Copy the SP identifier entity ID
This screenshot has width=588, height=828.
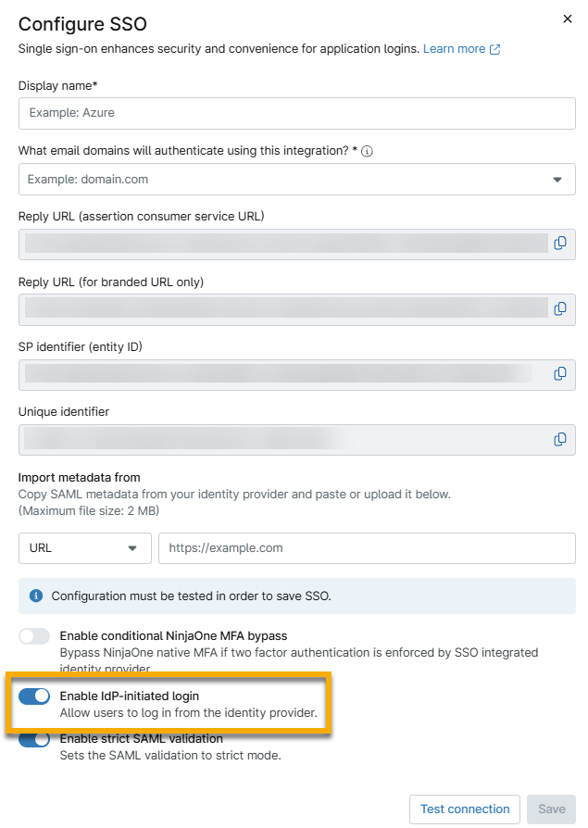(x=560, y=373)
